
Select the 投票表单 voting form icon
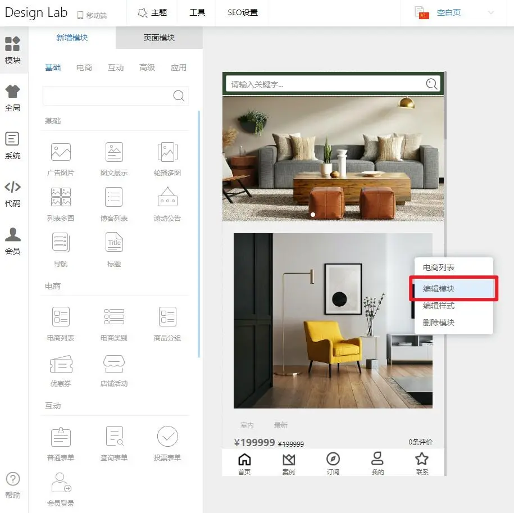tap(167, 437)
